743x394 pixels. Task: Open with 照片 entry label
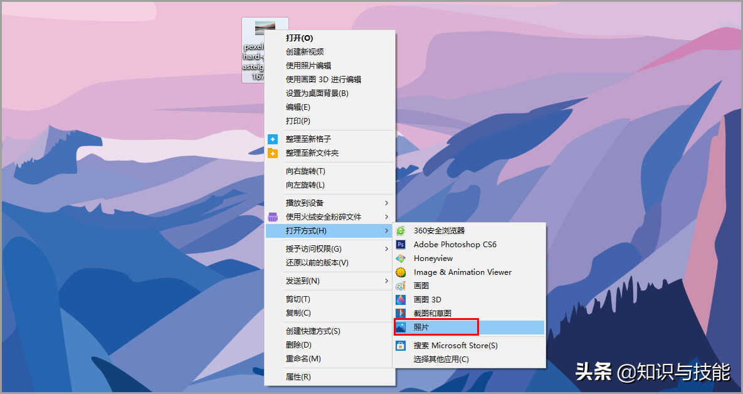(x=421, y=327)
